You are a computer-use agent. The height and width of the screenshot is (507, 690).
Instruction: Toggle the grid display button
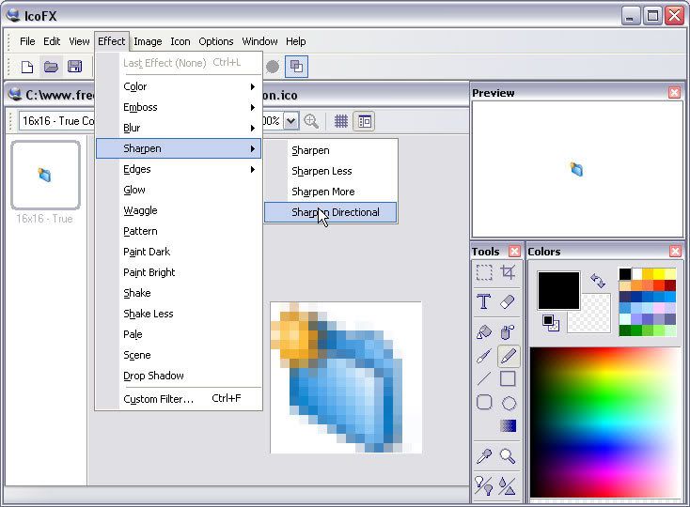341,121
